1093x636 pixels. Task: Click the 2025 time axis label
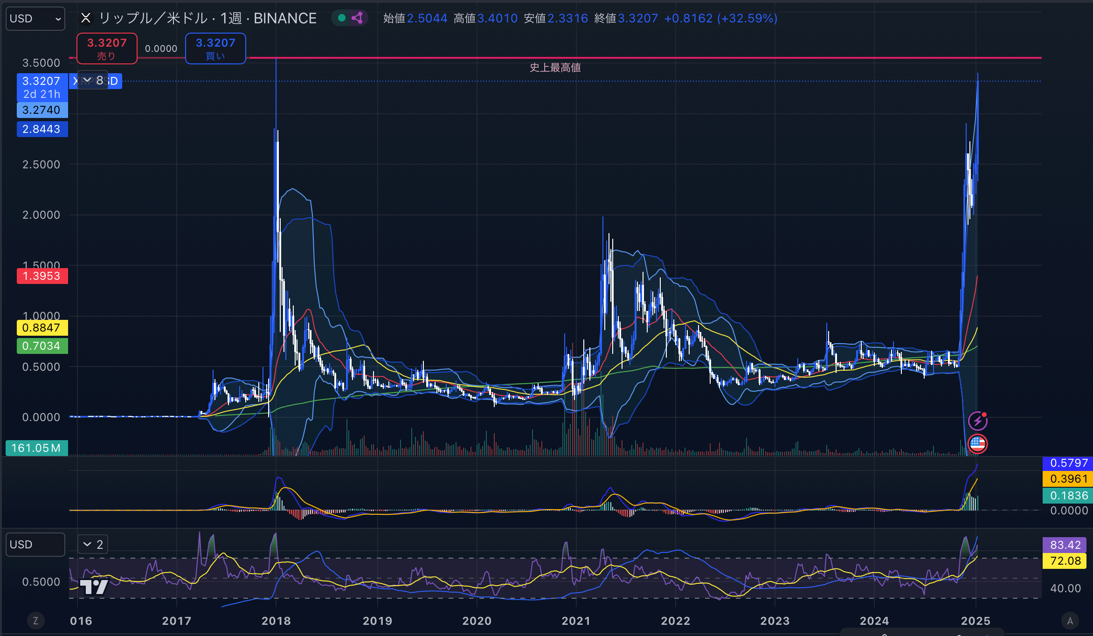(975, 621)
